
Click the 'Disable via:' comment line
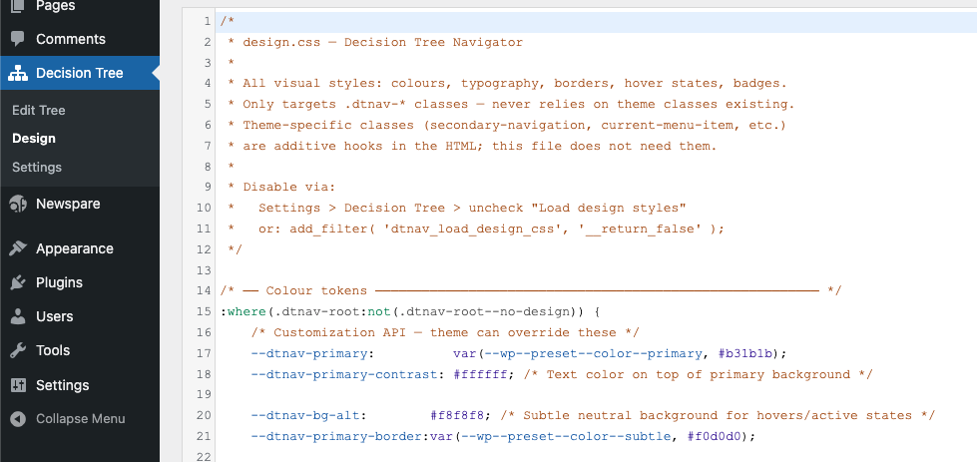click(289, 187)
